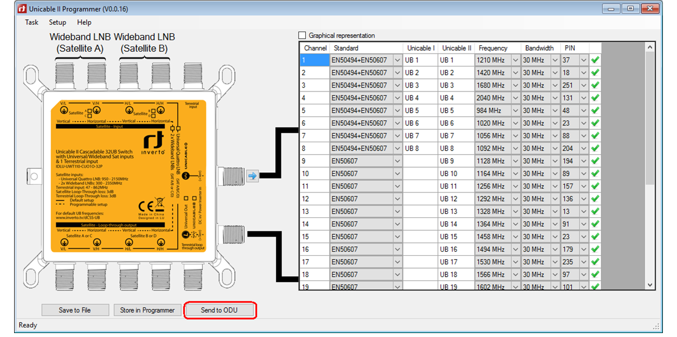Click the Unicable II Programmer title bar icon
677x337 pixels.
click(21, 8)
